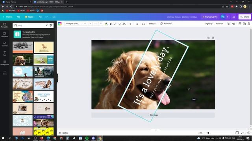The height and width of the screenshot is (141, 252).
Task: Select the yellow duck pattern template thumbnail
Action: click(x=44, y=132)
